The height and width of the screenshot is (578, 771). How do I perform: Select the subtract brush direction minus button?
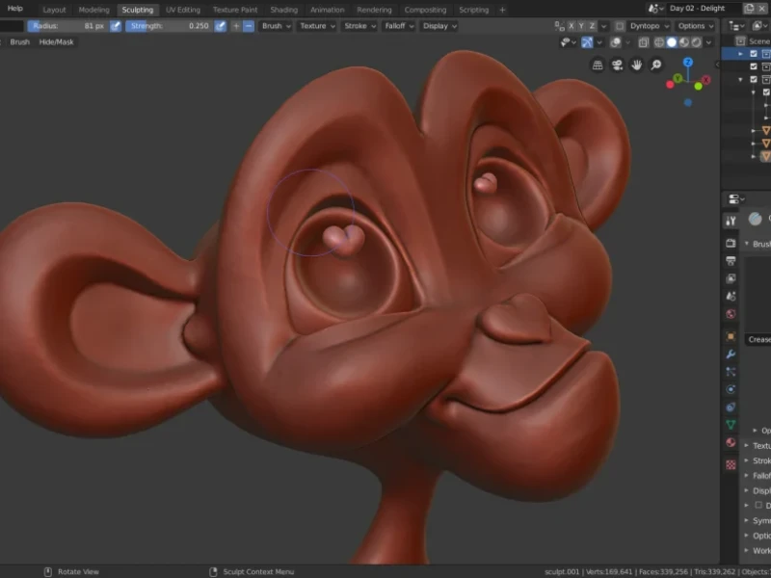click(249, 26)
